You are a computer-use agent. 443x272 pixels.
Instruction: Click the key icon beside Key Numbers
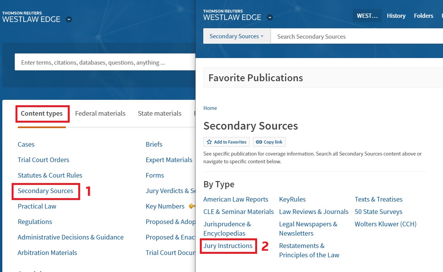click(x=191, y=206)
